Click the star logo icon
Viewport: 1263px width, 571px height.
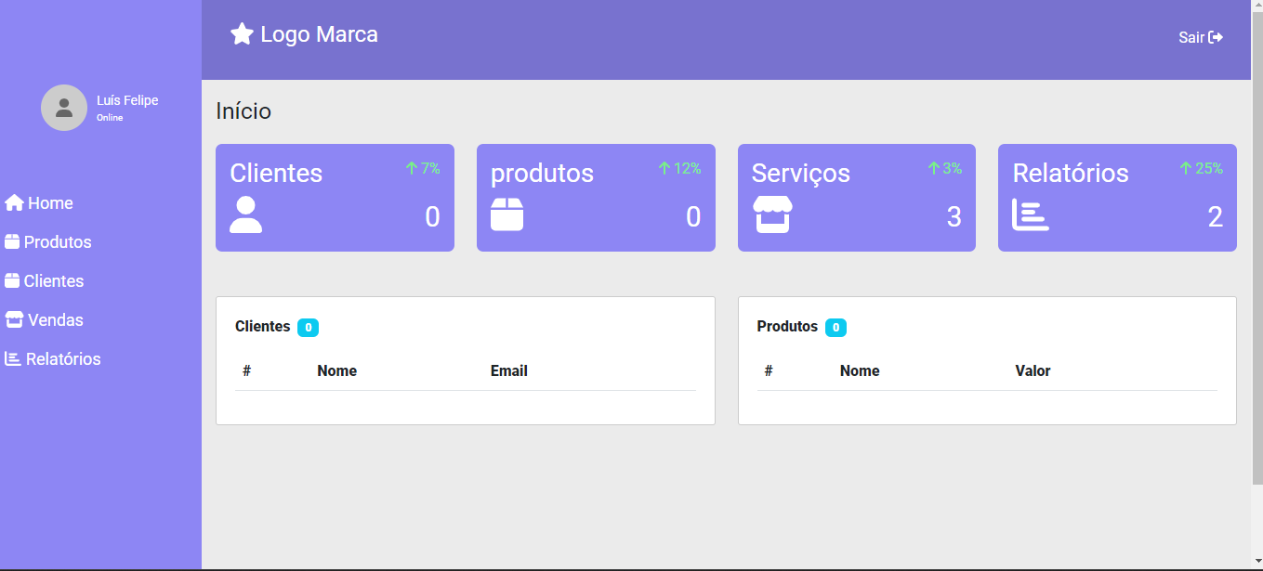pyautogui.click(x=242, y=34)
